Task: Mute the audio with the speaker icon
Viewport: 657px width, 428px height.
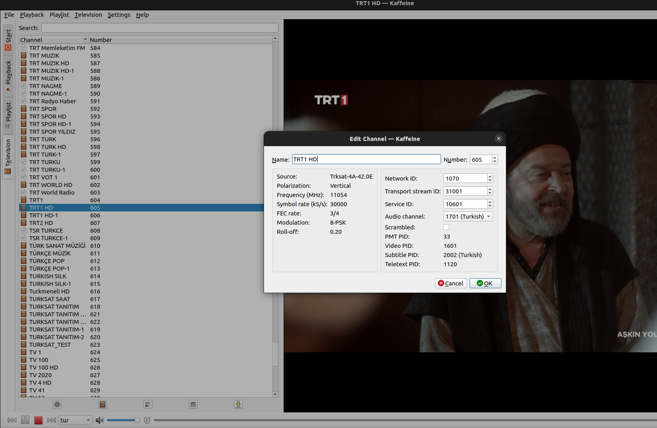Action: click(x=99, y=420)
